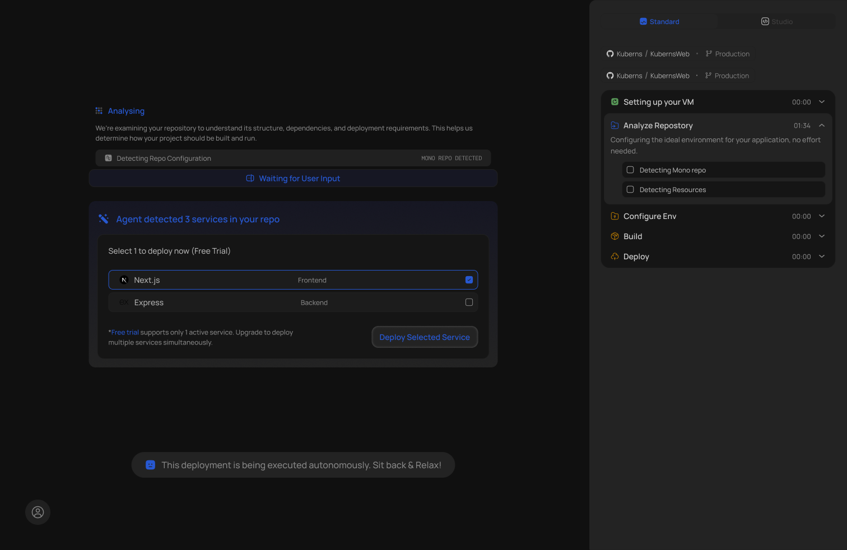Screen dimensions: 847x550
Task: Click the first KubernsWeb repo name
Action: tap(670, 54)
